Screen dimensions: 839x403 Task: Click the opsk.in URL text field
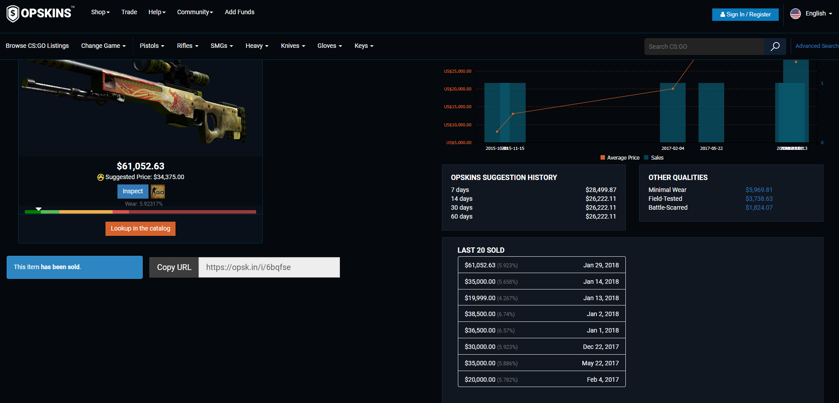[x=269, y=267]
